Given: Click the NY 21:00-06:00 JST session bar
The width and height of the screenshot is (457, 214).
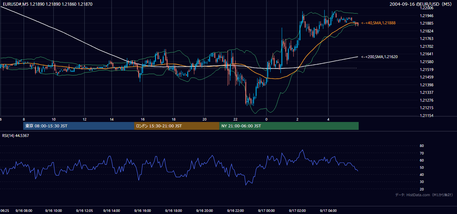Looking at the screenshot, I should coord(289,126).
